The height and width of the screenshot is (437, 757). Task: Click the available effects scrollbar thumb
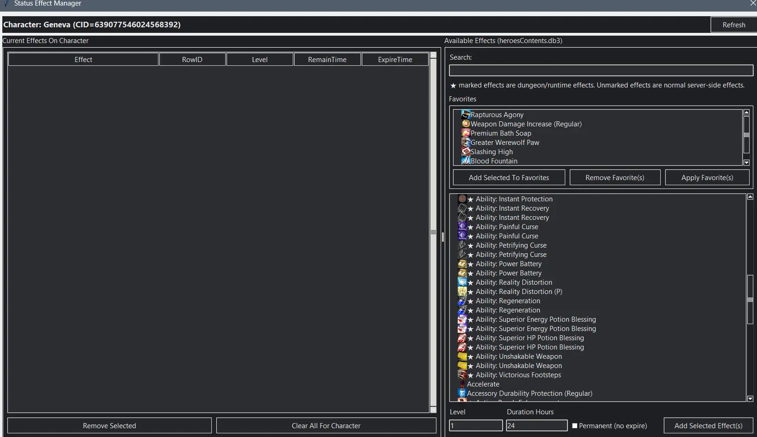point(750,300)
